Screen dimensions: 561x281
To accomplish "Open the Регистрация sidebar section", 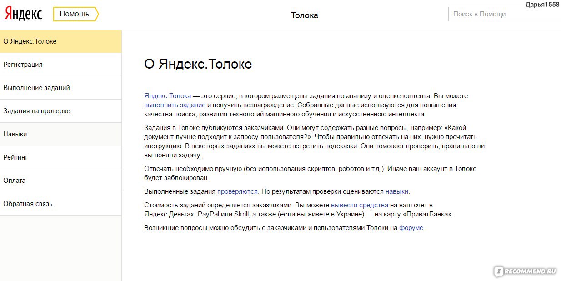I will point(61,65).
